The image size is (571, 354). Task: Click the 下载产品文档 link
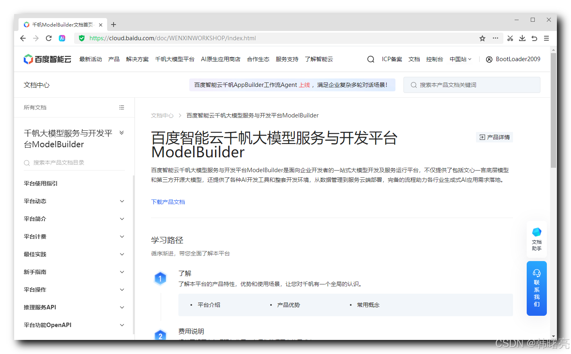(x=168, y=202)
